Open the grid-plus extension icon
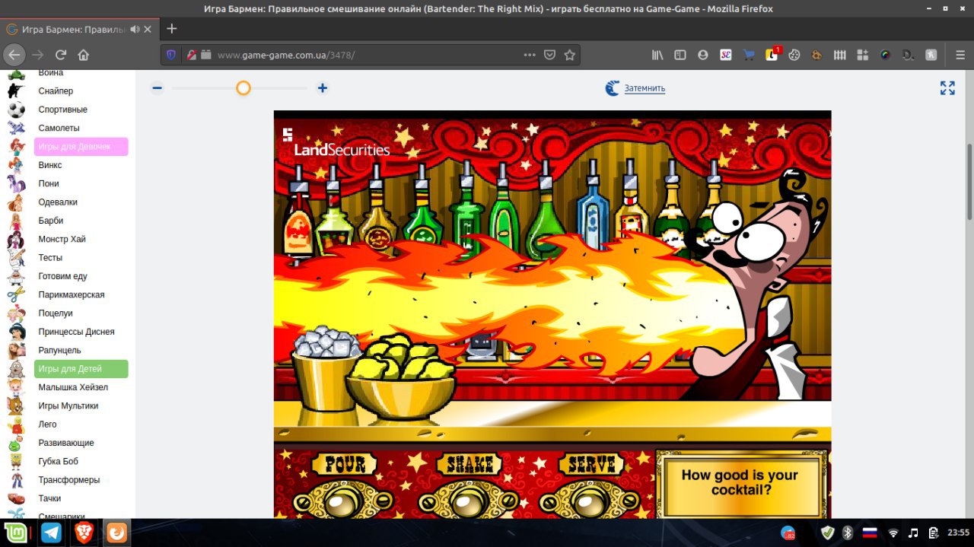Image resolution: width=974 pixels, height=547 pixels. [x=862, y=55]
